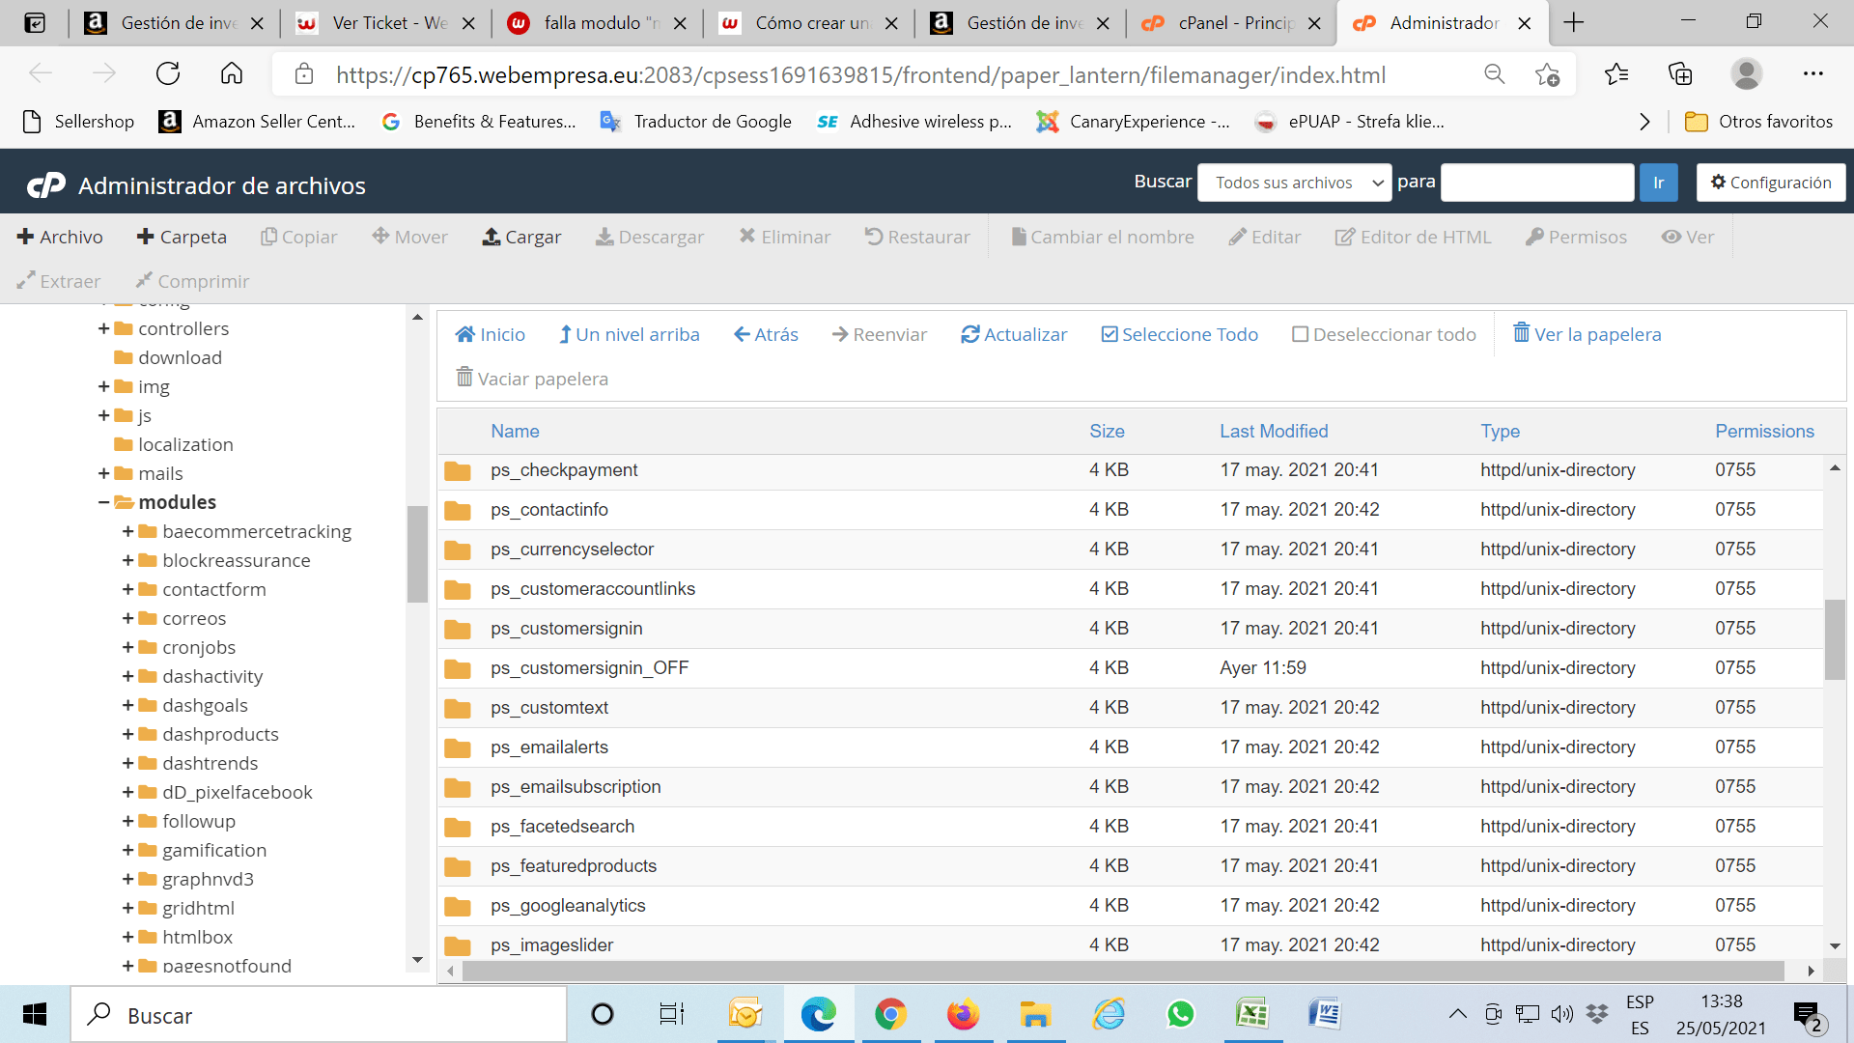Screen dimensions: 1854x1043
Task: Click Eliminar in the toolbar
Action: [x=784, y=237]
